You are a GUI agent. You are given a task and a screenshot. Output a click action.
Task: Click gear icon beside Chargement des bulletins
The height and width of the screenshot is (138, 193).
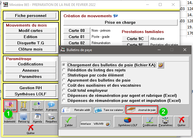[x=161, y=65]
